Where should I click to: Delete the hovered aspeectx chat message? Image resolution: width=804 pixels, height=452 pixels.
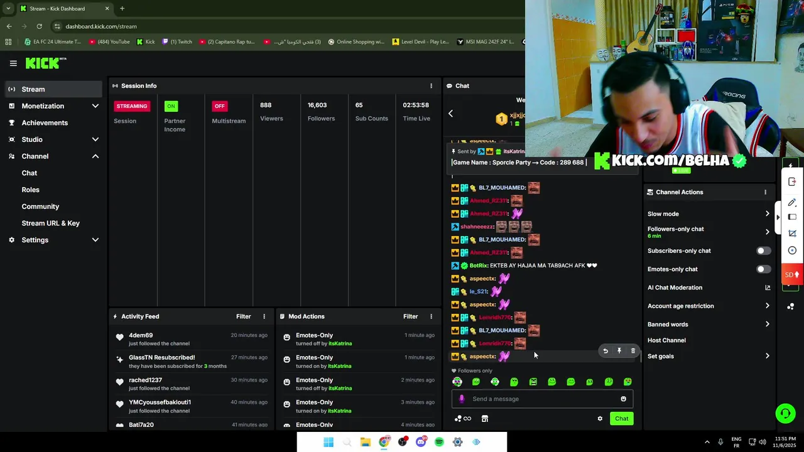coord(633,351)
